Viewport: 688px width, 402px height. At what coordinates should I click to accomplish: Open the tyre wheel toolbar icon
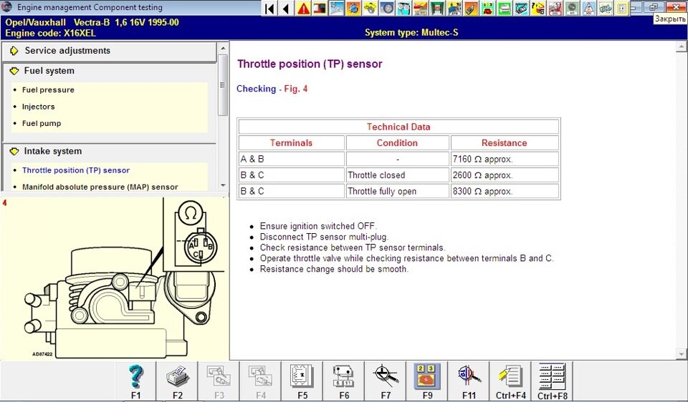click(x=388, y=9)
